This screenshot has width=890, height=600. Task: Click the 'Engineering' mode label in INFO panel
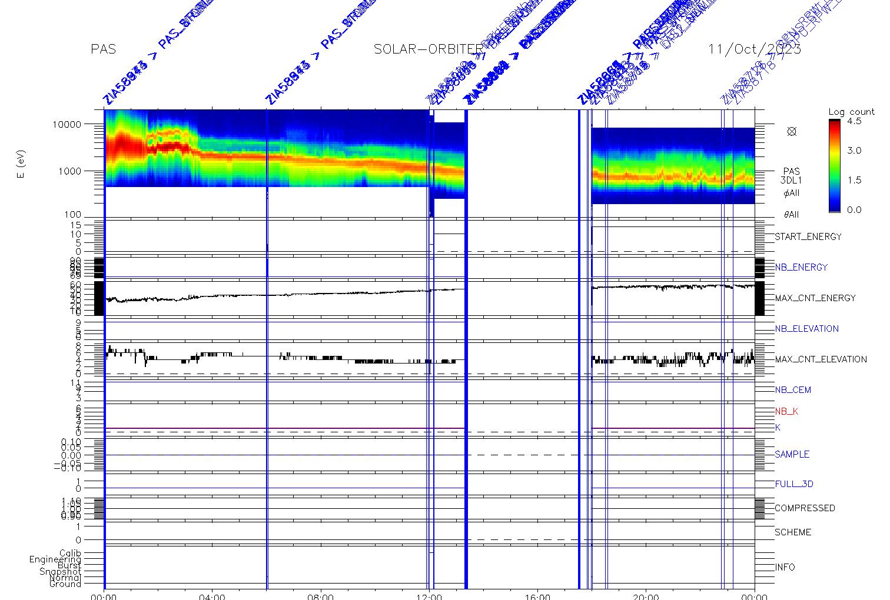tap(55, 559)
